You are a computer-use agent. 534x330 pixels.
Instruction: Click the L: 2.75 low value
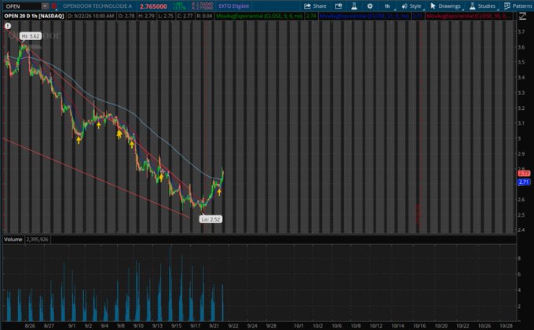tap(166, 16)
